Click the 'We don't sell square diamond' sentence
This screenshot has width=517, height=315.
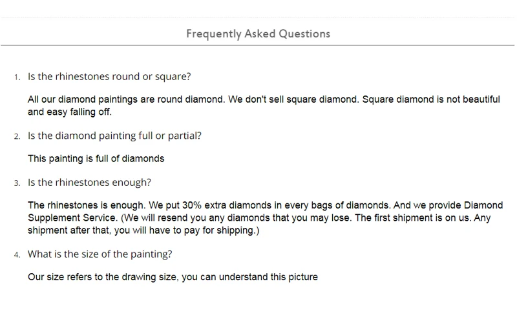(293, 100)
